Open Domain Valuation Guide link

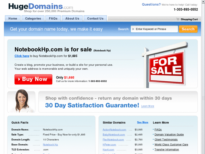pos(169,135)
